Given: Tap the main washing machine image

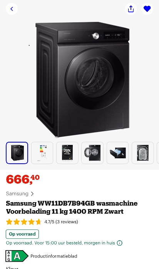Looking at the screenshot, I should click(82, 79).
